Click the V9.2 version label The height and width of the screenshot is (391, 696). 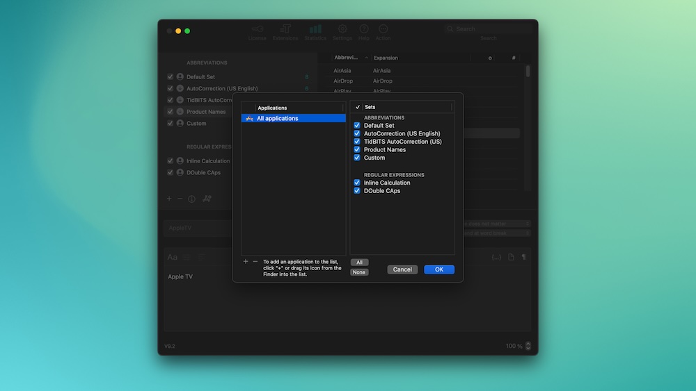coord(170,347)
